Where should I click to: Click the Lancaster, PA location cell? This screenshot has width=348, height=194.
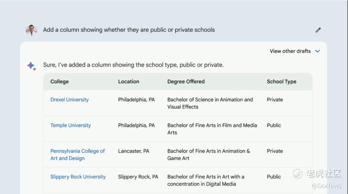(x=134, y=151)
